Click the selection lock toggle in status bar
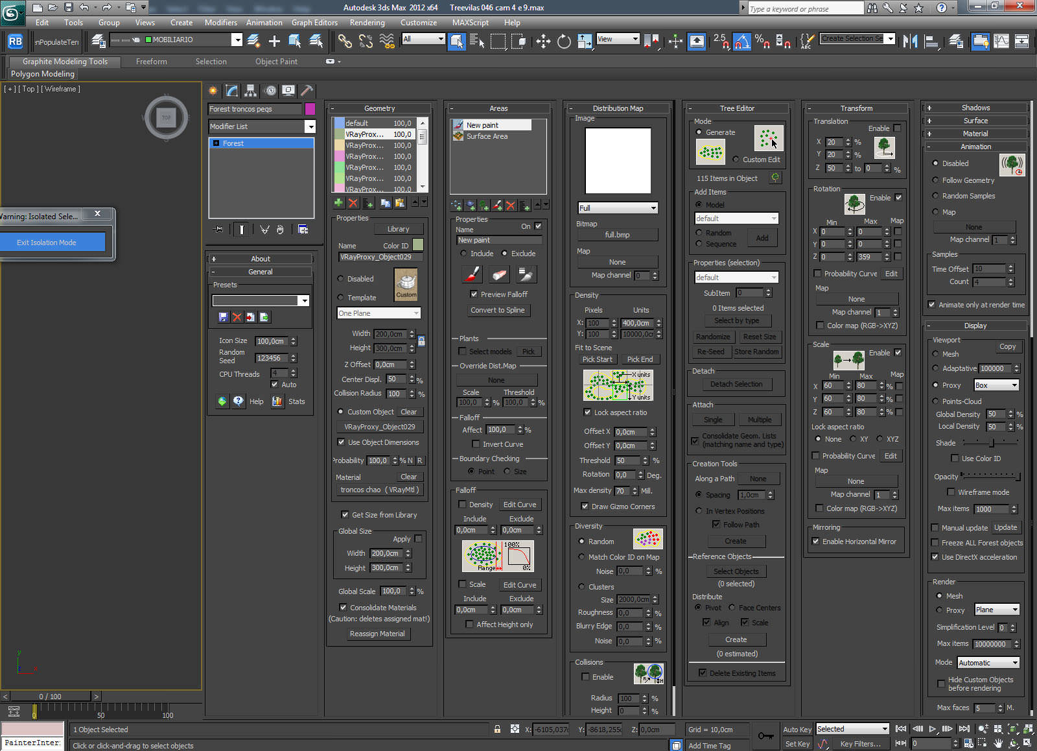Viewport: 1037px width, 751px height. (498, 729)
